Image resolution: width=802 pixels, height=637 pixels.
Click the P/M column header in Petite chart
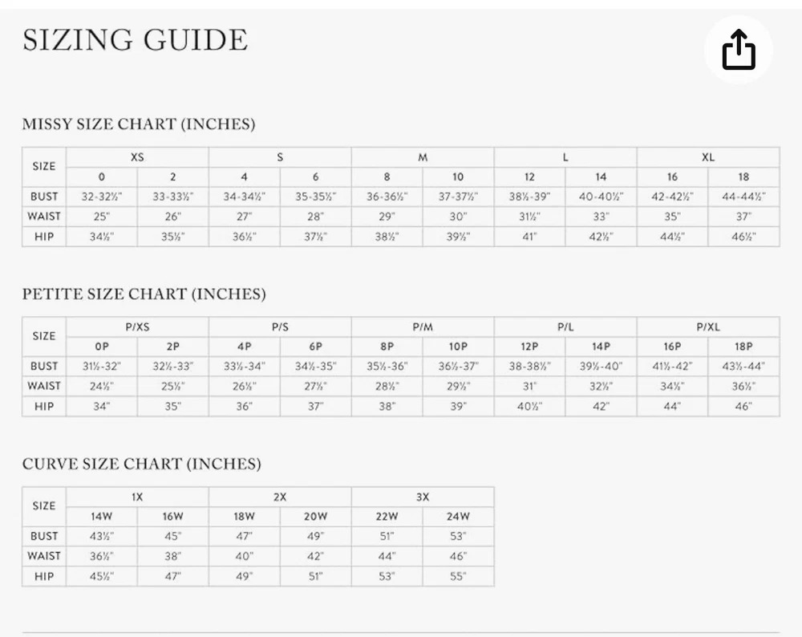point(423,327)
